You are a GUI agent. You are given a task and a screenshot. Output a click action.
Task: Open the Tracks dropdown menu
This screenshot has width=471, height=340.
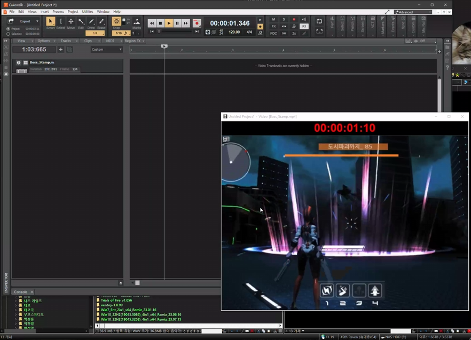[68, 41]
